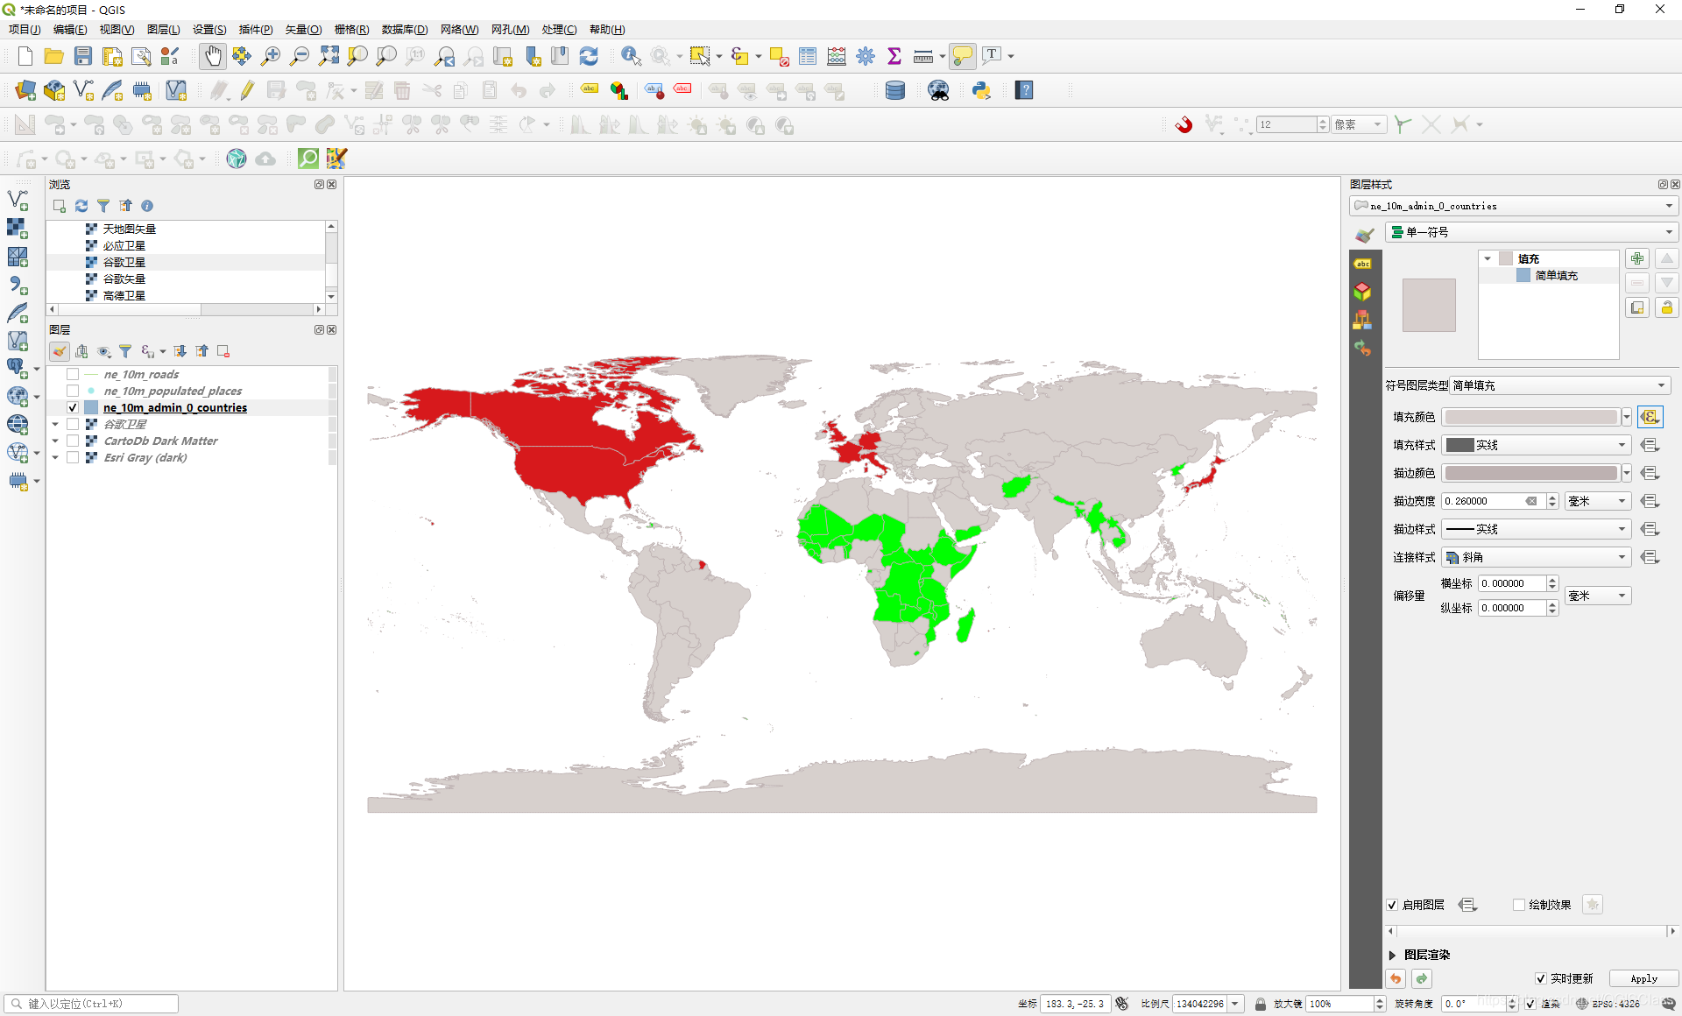Screen dimensions: 1682x1016
Task: Click the Save Project floppy icon
Action: click(83, 56)
